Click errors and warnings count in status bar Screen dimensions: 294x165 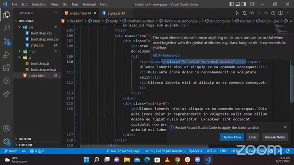(x=37, y=151)
